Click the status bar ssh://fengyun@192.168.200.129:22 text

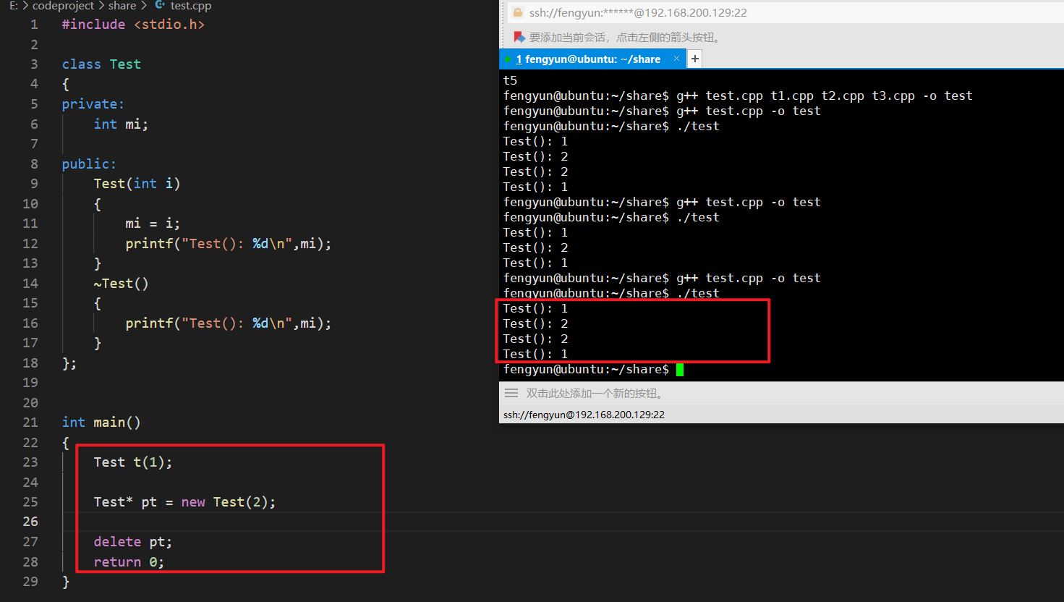point(584,415)
